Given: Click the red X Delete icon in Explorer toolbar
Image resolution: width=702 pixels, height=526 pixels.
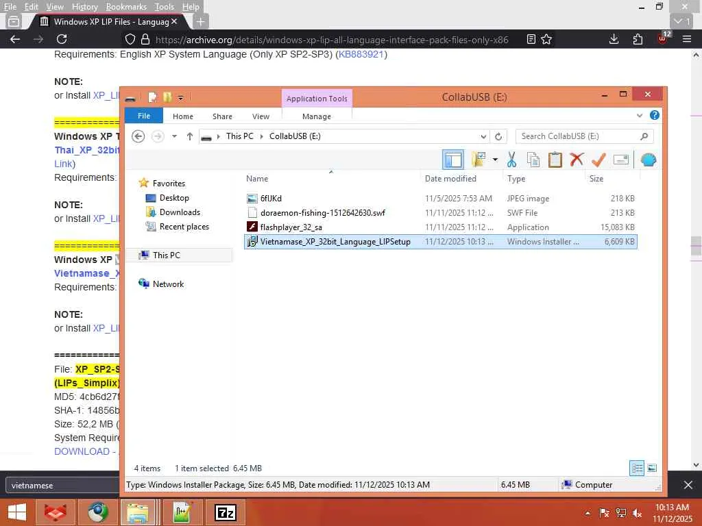Looking at the screenshot, I should (x=577, y=160).
